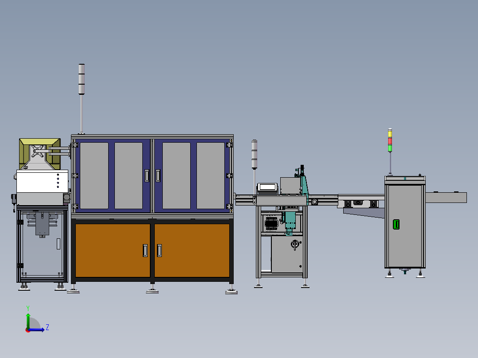478x358 pixels.
Task: Click the handle on the left orange door
Action: pos(145,250)
